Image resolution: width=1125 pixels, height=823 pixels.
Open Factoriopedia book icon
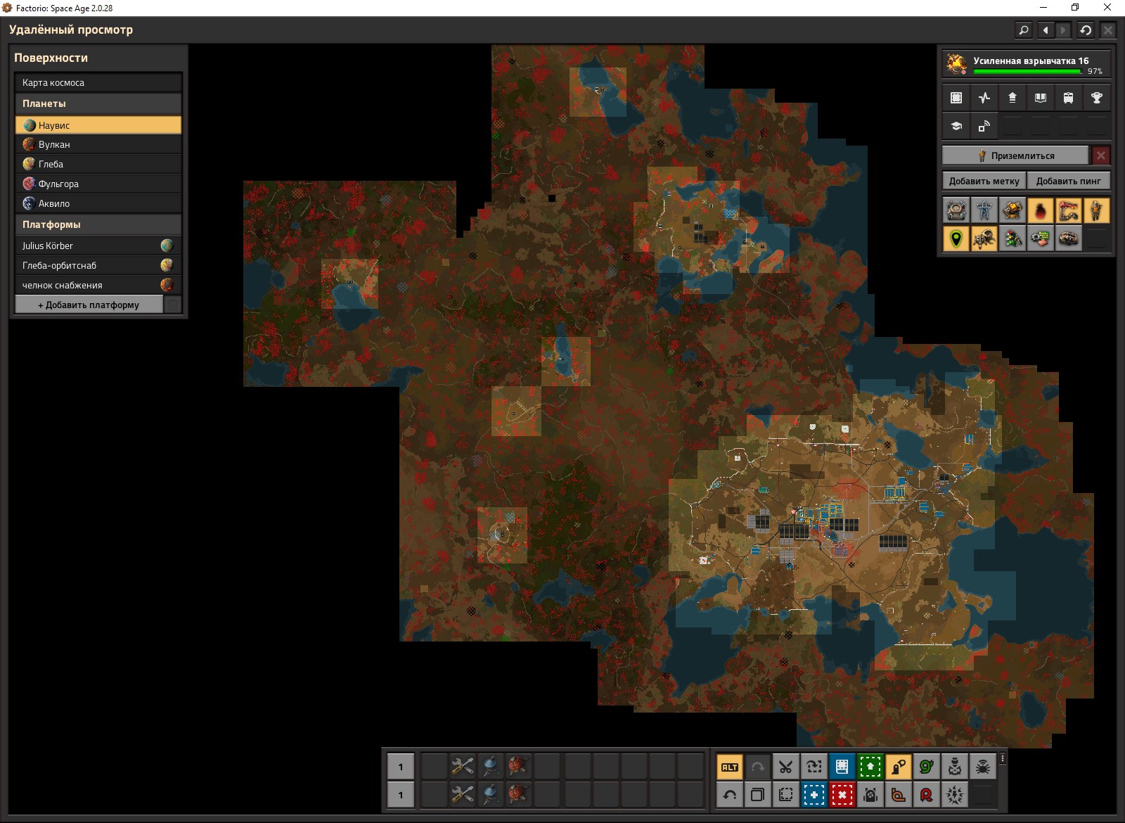[1041, 98]
